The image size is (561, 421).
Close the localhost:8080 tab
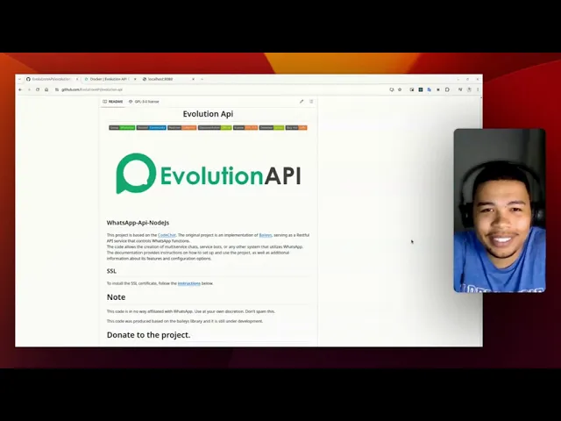193,79
